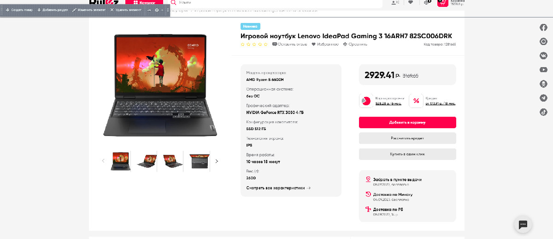Image resolution: width=553 pixels, height=239 pixels.
Task: Select the fourth laptop thumbnail image
Action: (x=200, y=161)
